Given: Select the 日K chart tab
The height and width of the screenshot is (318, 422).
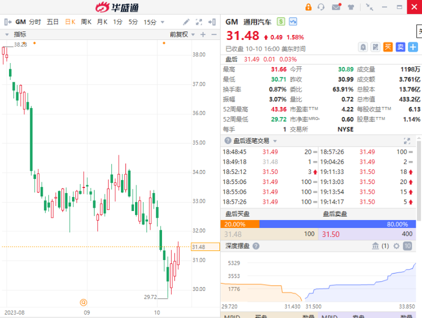Looking at the screenshot, I should pyautogui.click(x=70, y=22).
